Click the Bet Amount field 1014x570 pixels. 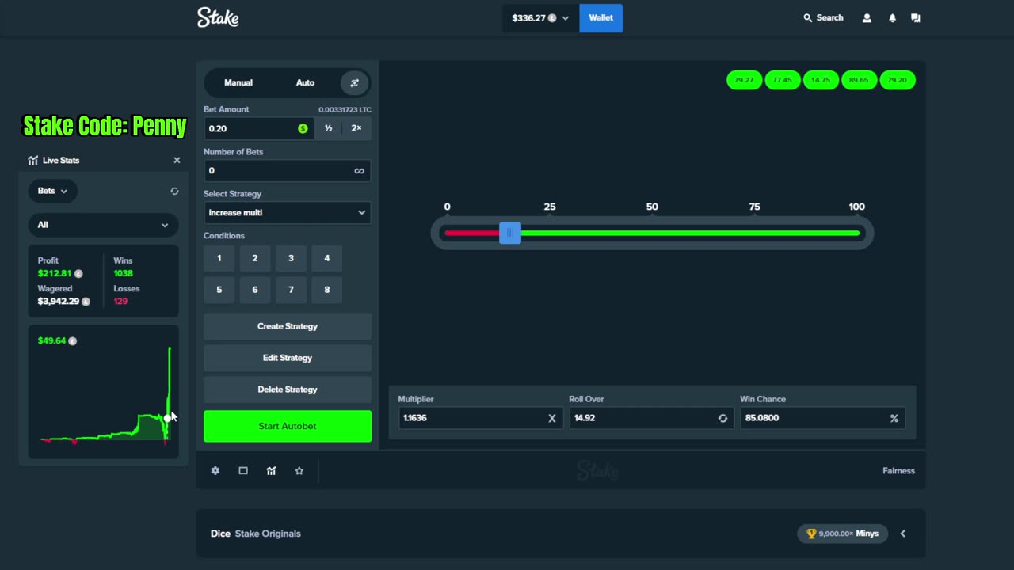coord(258,128)
